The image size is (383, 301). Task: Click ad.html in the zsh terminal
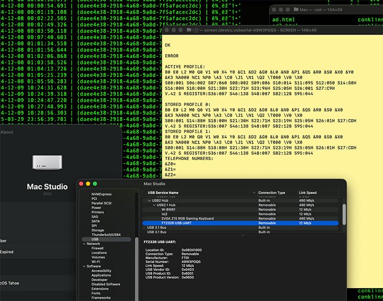[x=283, y=19]
